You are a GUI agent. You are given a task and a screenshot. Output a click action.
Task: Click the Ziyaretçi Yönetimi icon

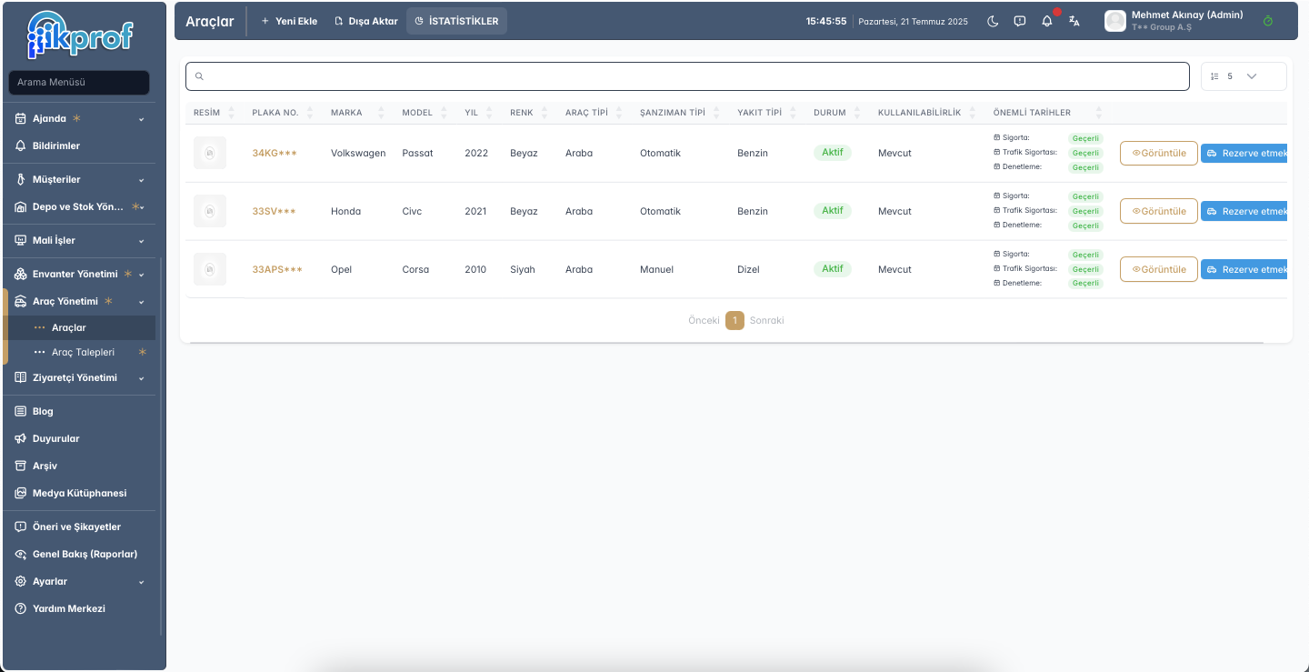click(x=21, y=377)
